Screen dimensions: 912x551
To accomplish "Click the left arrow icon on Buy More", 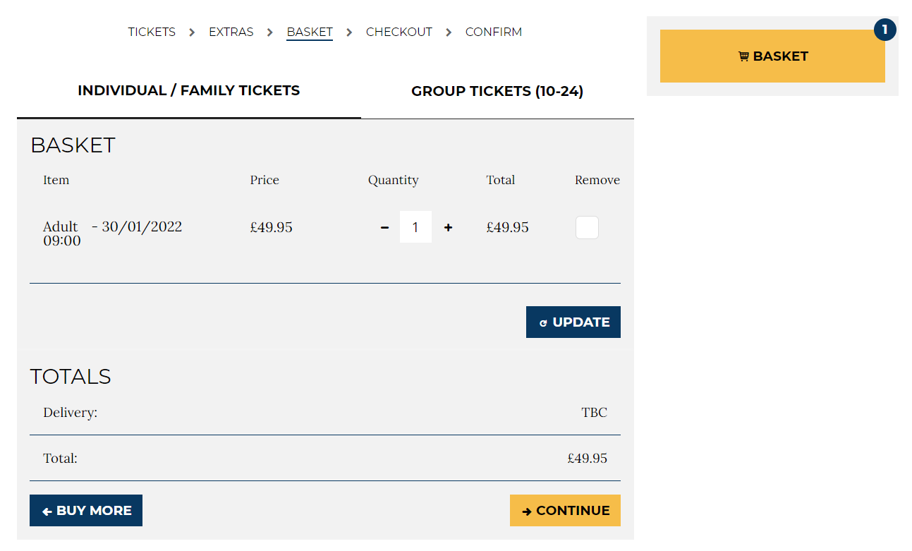I will click(47, 511).
